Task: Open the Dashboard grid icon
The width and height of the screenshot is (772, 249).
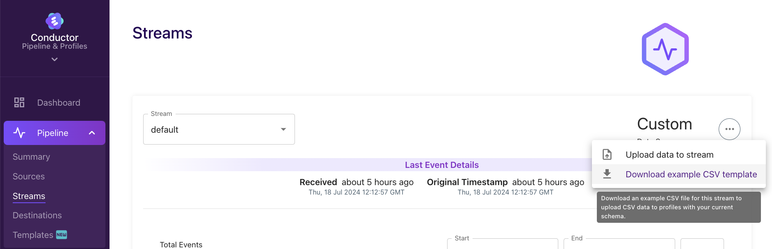Action: pyautogui.click(x=19, y=102)
